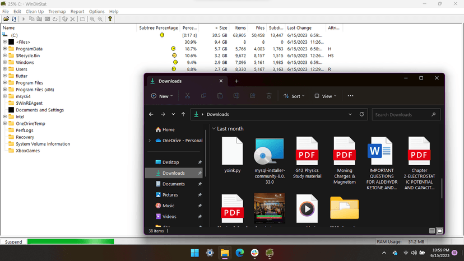Add a new tab in File Explorer

click(236, 81)
